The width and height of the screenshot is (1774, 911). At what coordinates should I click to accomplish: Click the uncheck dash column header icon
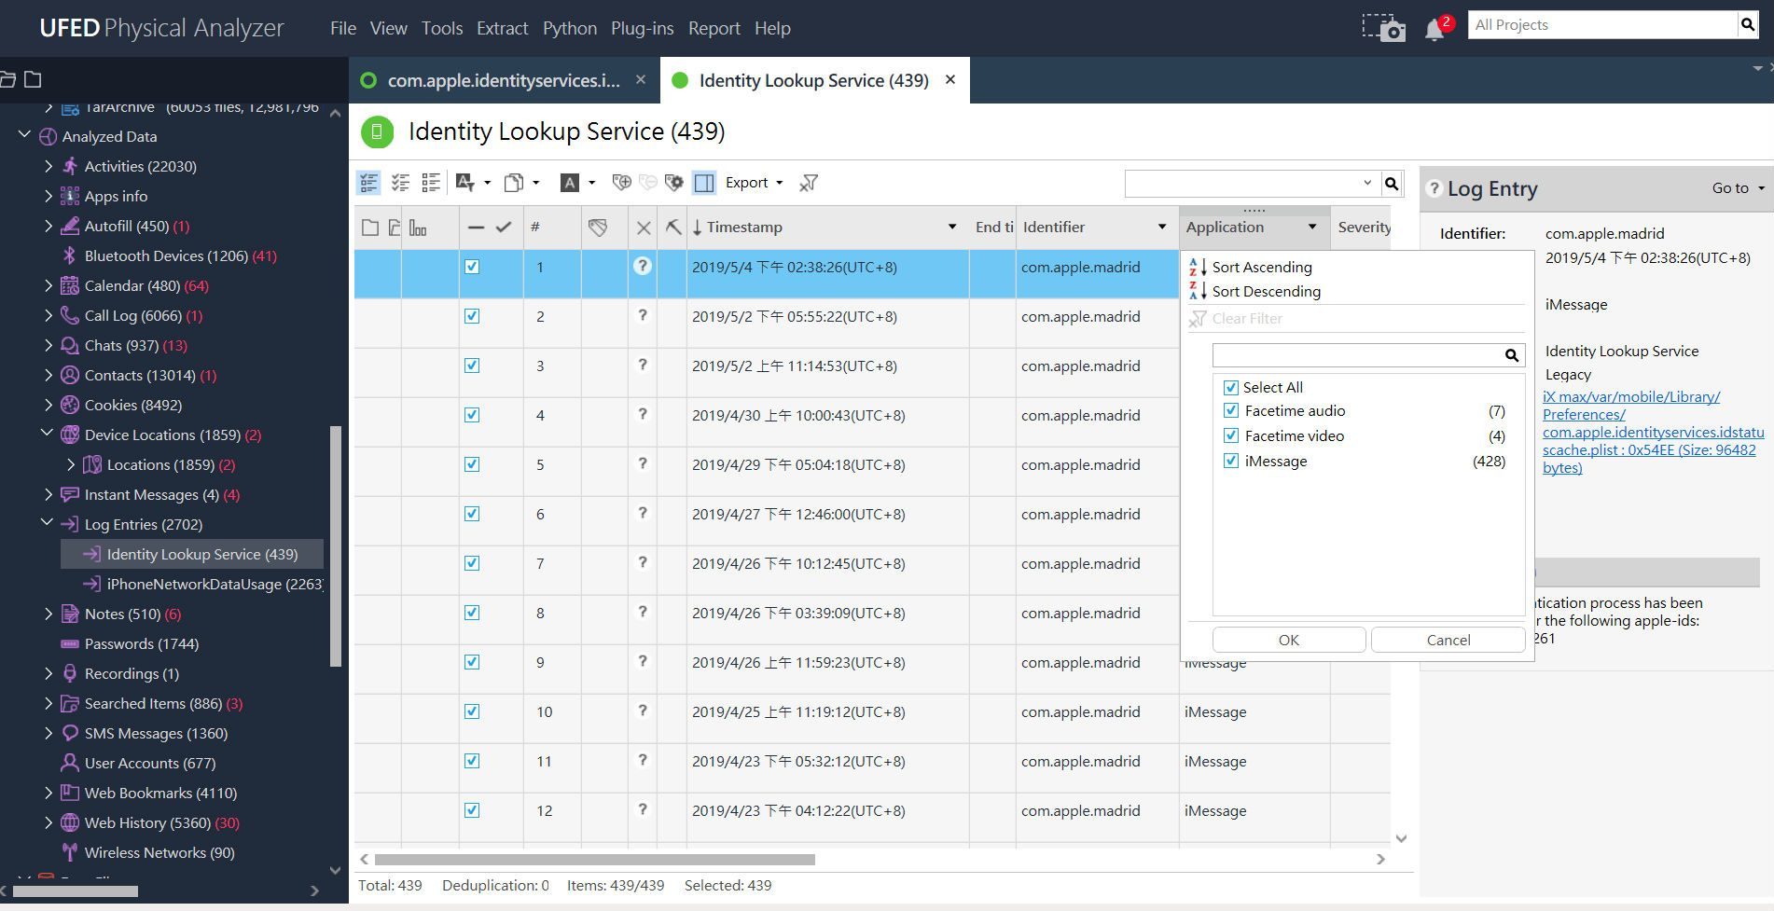tap(476, 228)
